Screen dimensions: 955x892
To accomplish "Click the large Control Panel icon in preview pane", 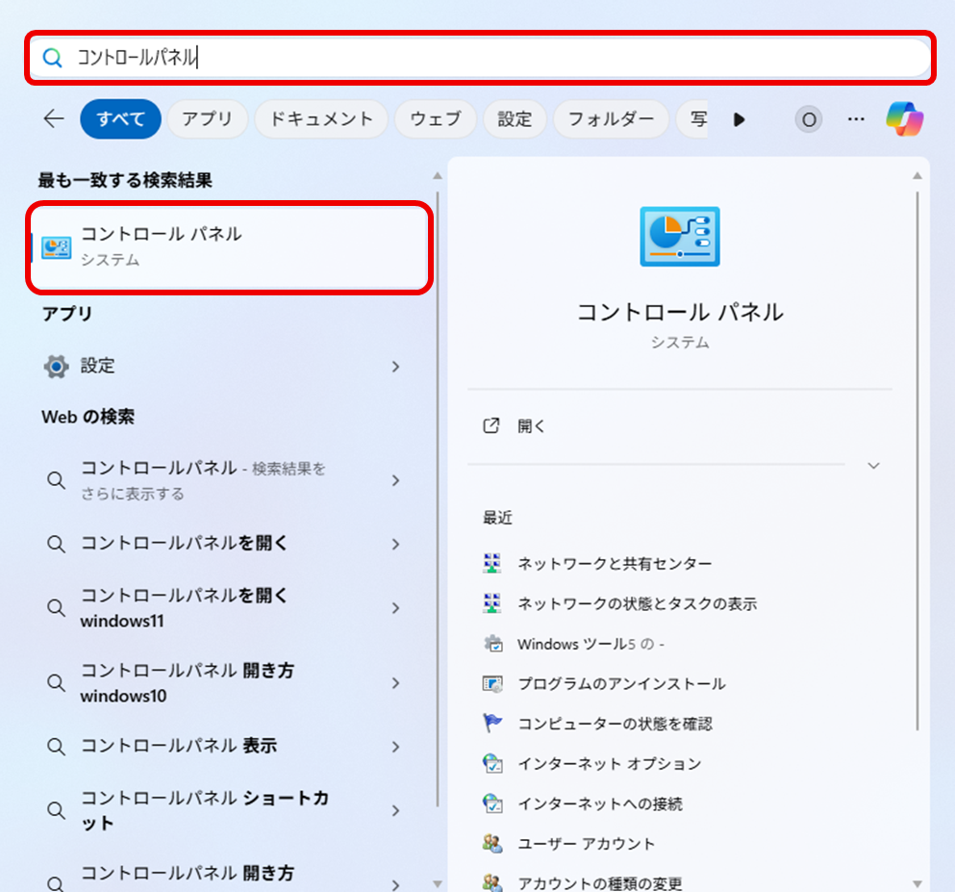I will coord(679,236).
